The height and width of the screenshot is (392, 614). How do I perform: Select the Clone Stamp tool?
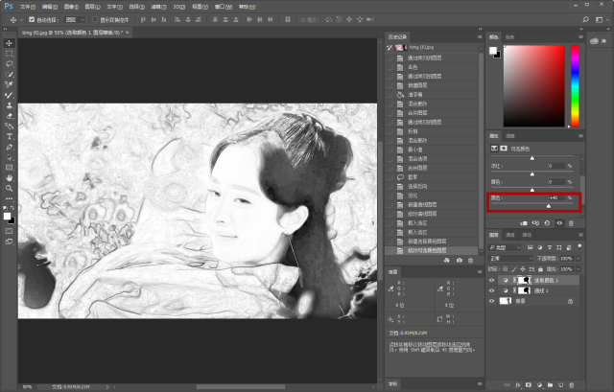tap(9, 105)
